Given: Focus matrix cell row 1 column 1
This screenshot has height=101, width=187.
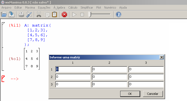Looking at the screenshot, I should (x=73, y=69).
